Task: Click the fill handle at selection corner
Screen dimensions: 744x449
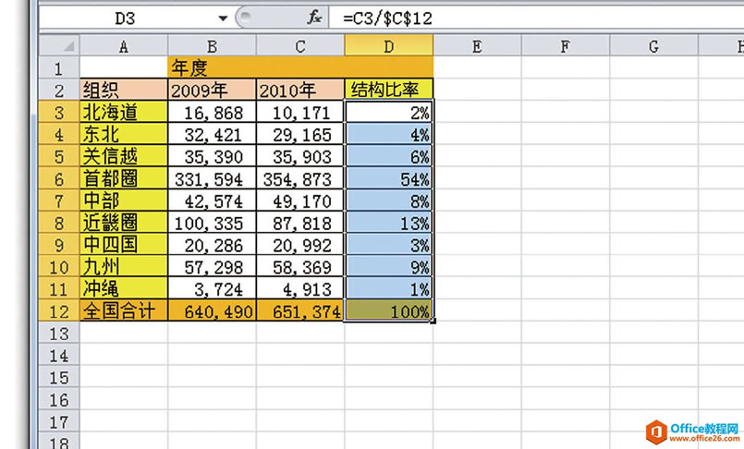Action: click(x=433, y=322)
